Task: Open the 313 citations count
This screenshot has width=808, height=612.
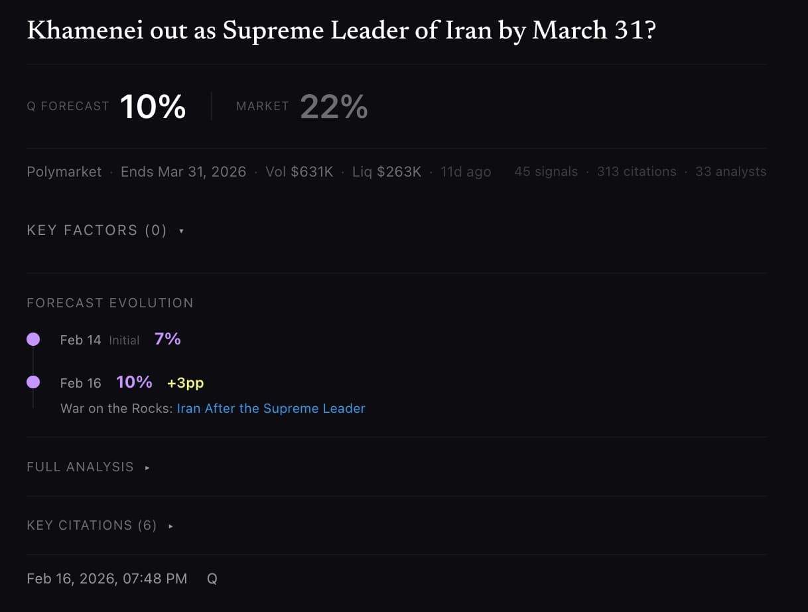Action: point(636,172)
